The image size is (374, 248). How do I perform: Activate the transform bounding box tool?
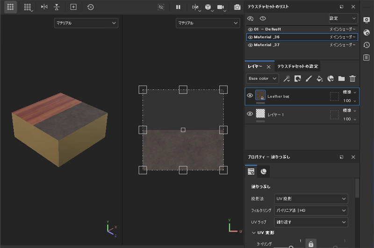(x=10, y=7)
